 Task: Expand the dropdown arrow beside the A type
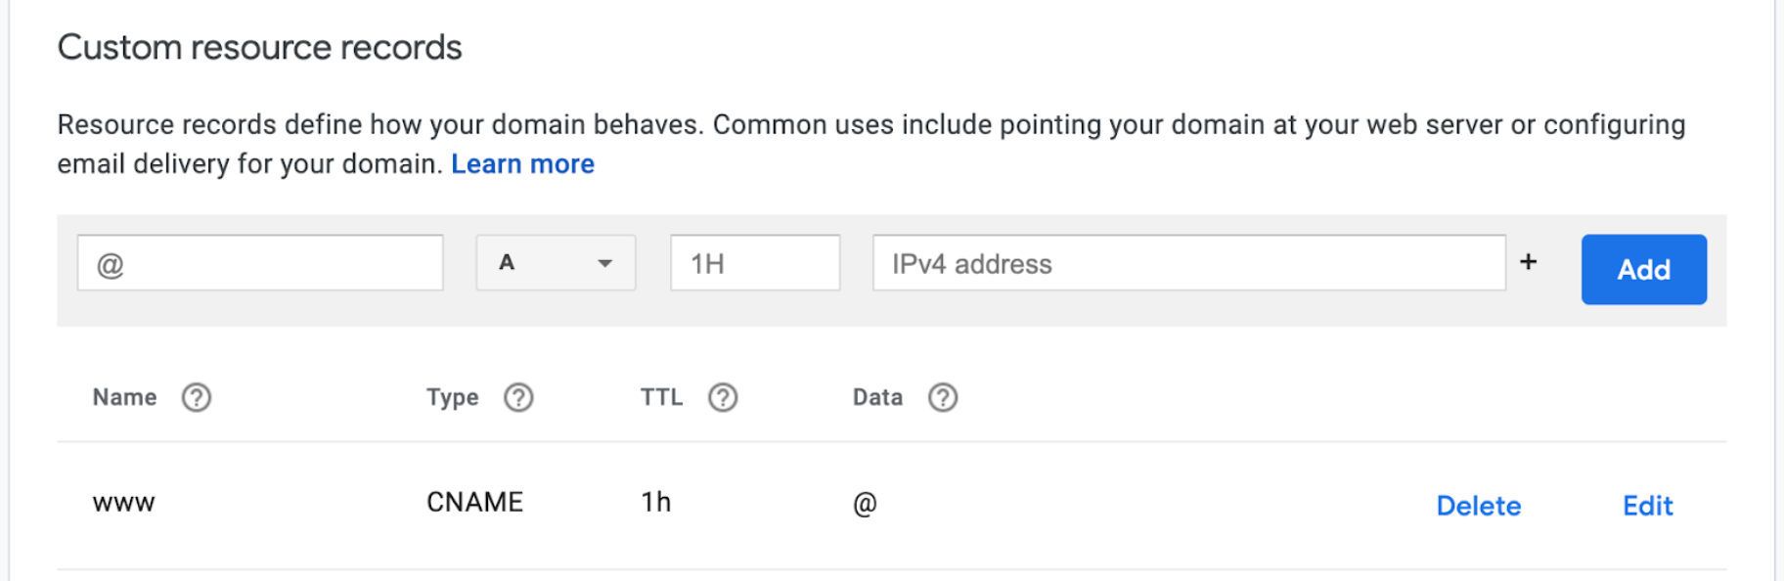coord(603,263)
